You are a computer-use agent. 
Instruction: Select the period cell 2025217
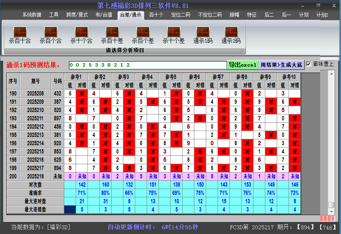[35, 168]
